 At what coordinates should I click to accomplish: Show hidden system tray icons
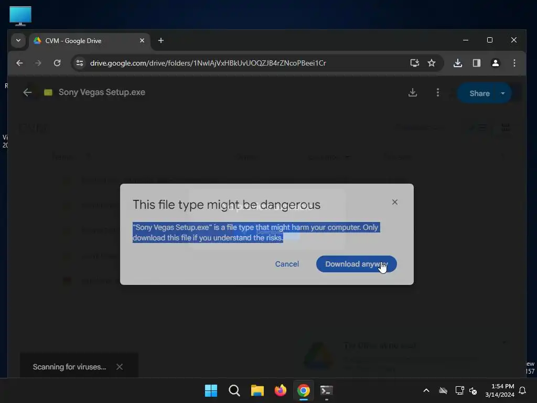(x=426, y=390)
